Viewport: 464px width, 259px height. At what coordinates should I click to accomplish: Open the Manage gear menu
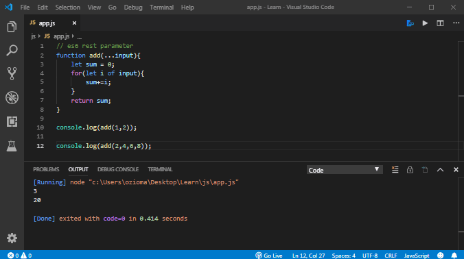(x=12, y=238)
